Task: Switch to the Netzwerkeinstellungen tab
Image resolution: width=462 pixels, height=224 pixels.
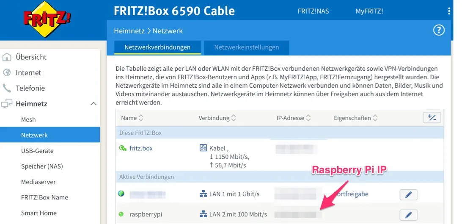Action: [246, 47]
